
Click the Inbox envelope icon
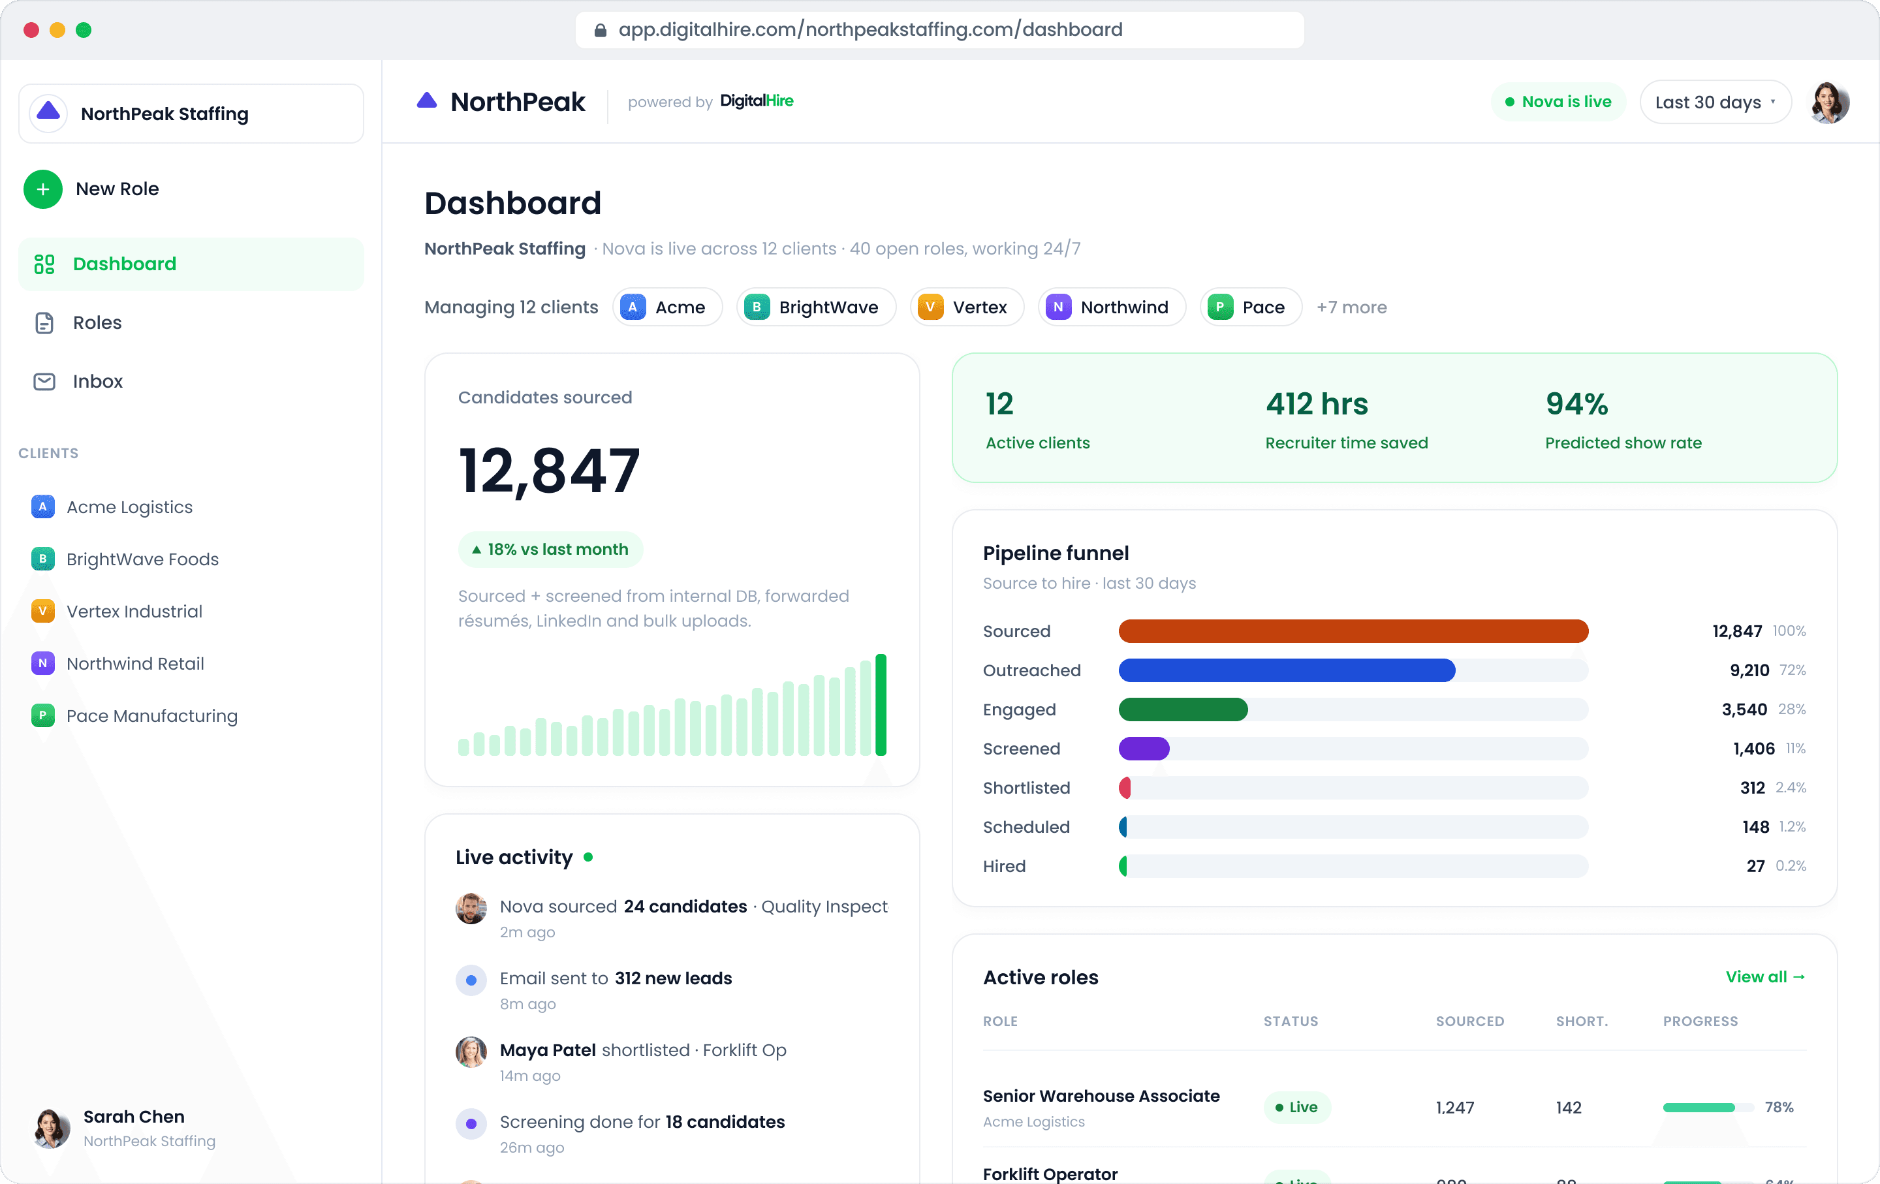(44, 381)
